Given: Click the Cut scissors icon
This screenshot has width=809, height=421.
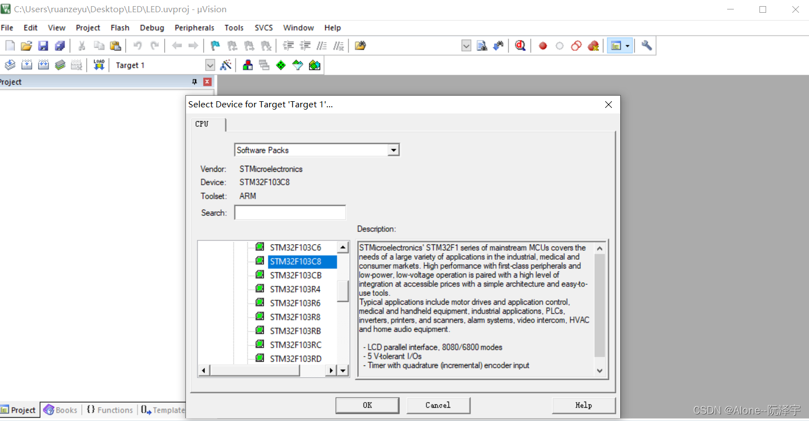Looking at the screenshot, I should point(82,46).
